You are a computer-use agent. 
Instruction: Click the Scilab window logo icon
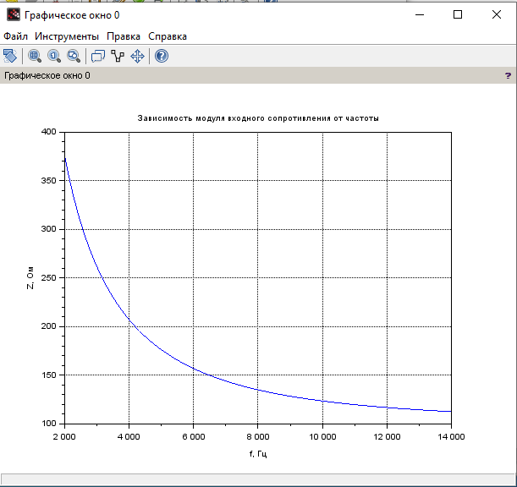tap(14, 15)
